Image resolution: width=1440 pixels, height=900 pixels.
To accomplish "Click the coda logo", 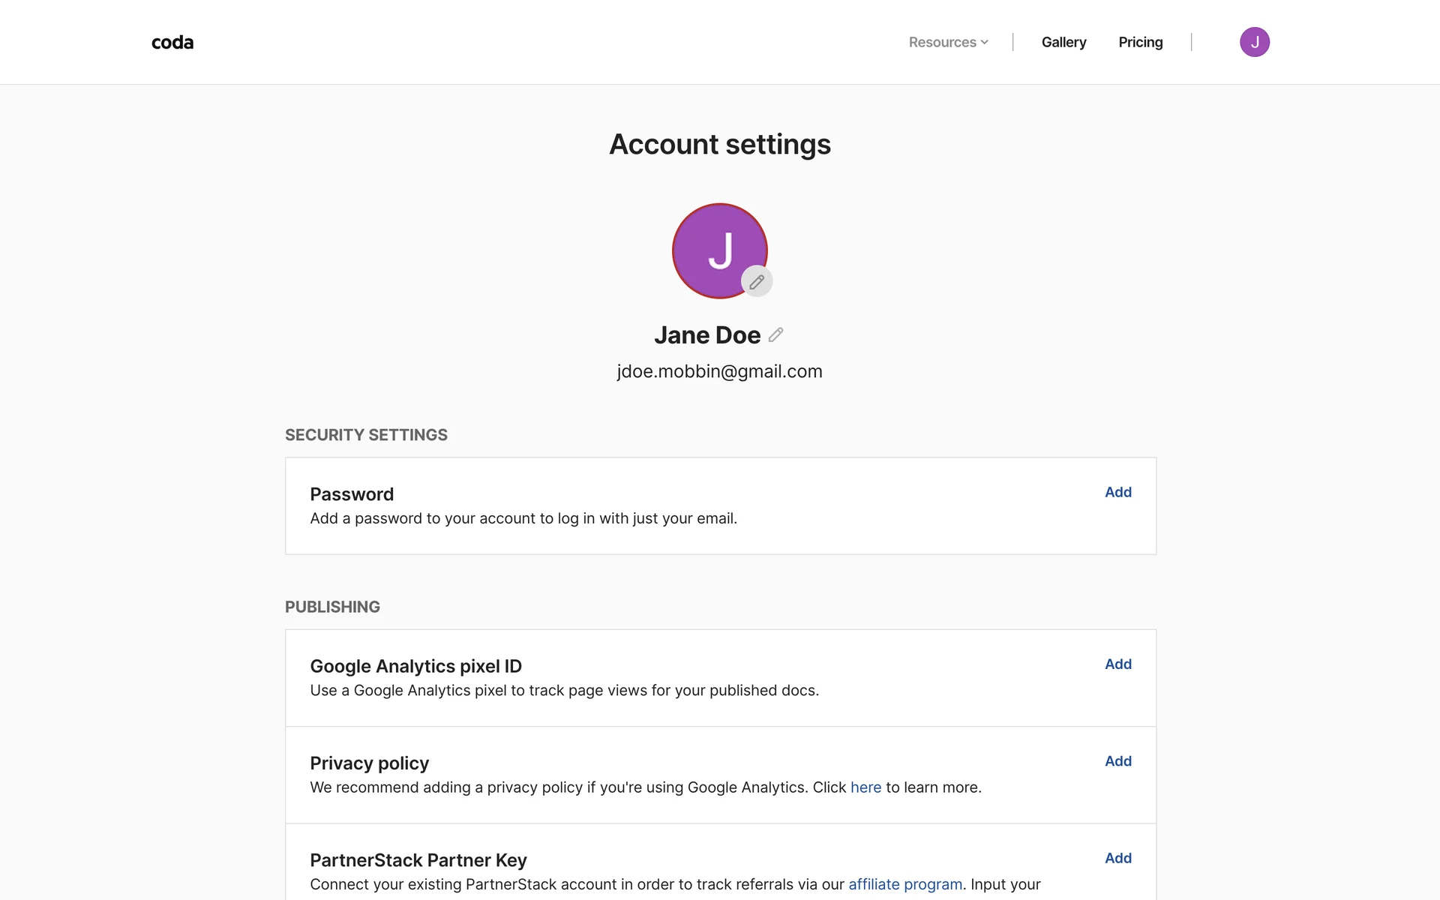I will point(172,43).
